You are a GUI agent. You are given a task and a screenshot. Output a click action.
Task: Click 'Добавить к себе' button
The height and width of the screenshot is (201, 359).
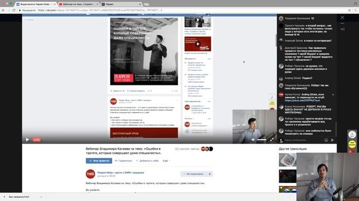(148, 161)
